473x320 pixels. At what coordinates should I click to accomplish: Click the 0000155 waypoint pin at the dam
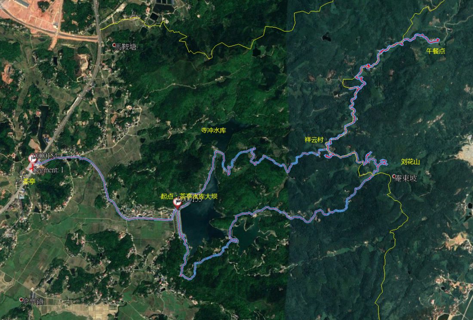(x=177, y=203)
